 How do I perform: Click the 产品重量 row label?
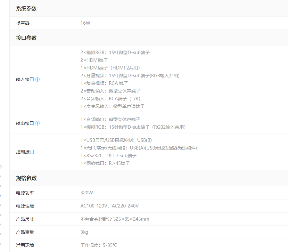(x=25, y=232)
